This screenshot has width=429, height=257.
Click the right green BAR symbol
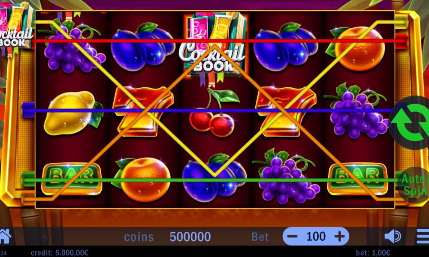point(358,179)
